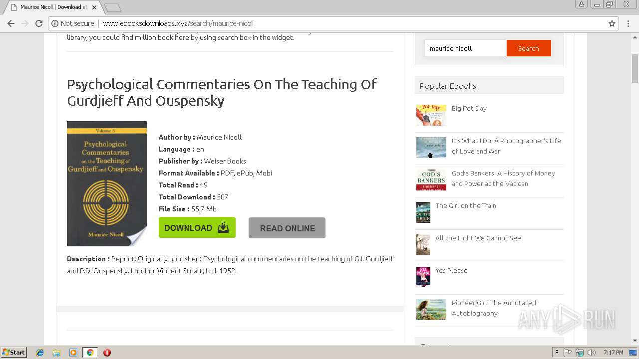Bookmark this page with the star icon

coord(612,23)
